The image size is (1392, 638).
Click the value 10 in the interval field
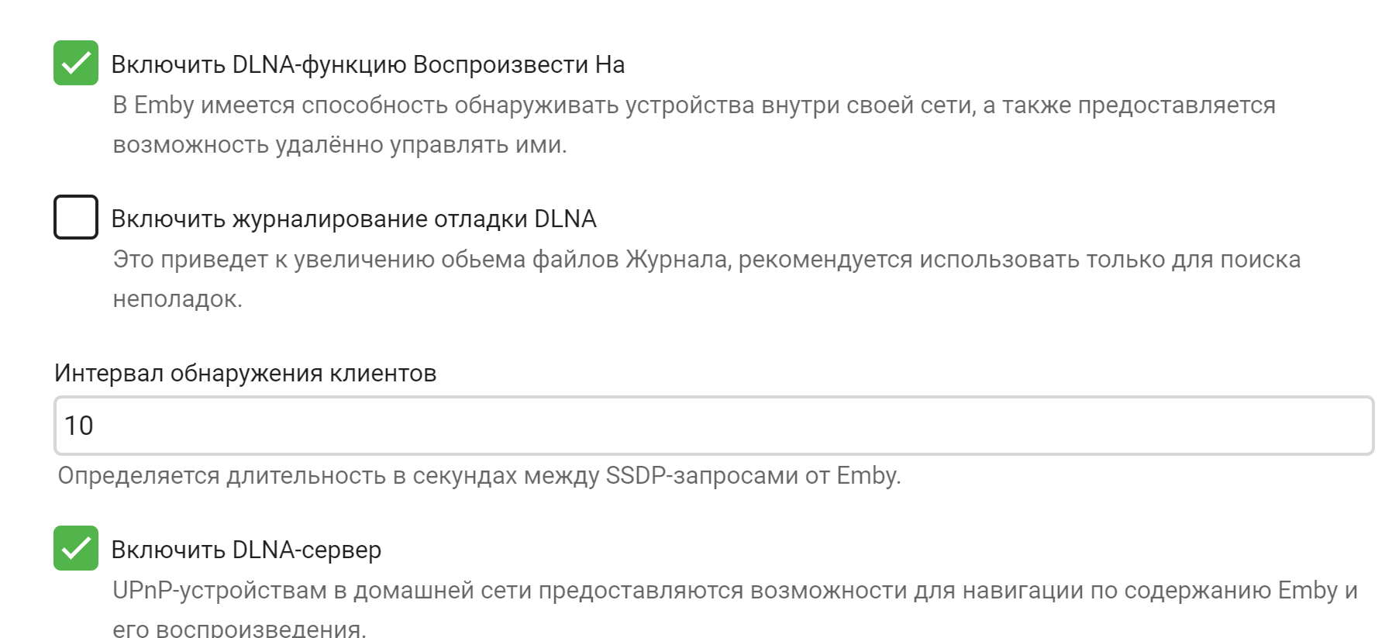(79, 426)
